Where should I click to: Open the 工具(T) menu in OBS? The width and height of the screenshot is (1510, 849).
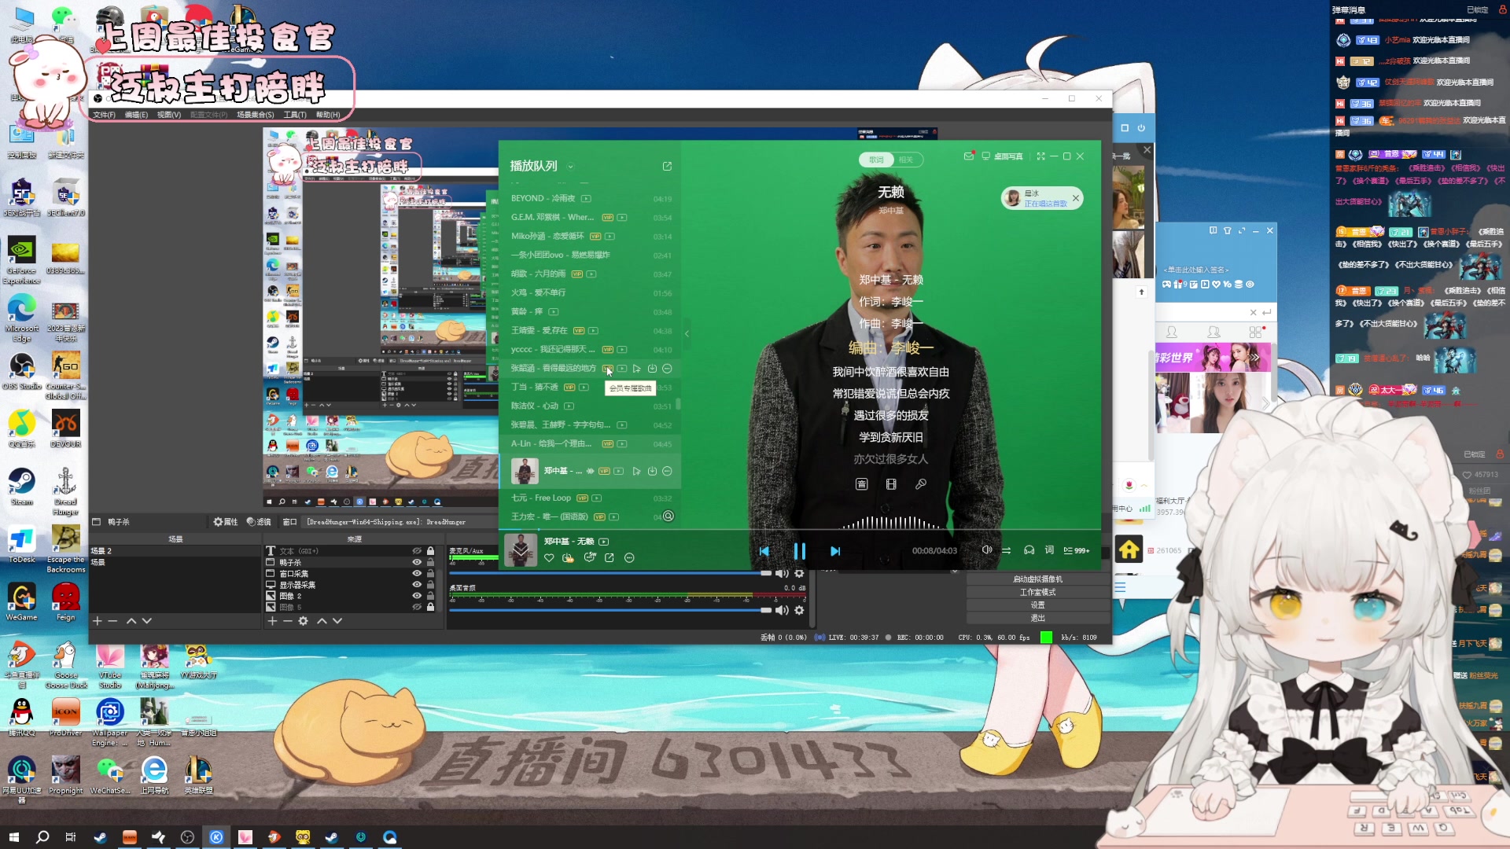tap(295, 115)
